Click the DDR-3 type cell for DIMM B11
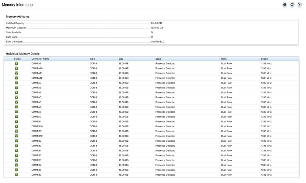Image resolution: width=306 pixels, height=183 pixels. coord(93,131)
